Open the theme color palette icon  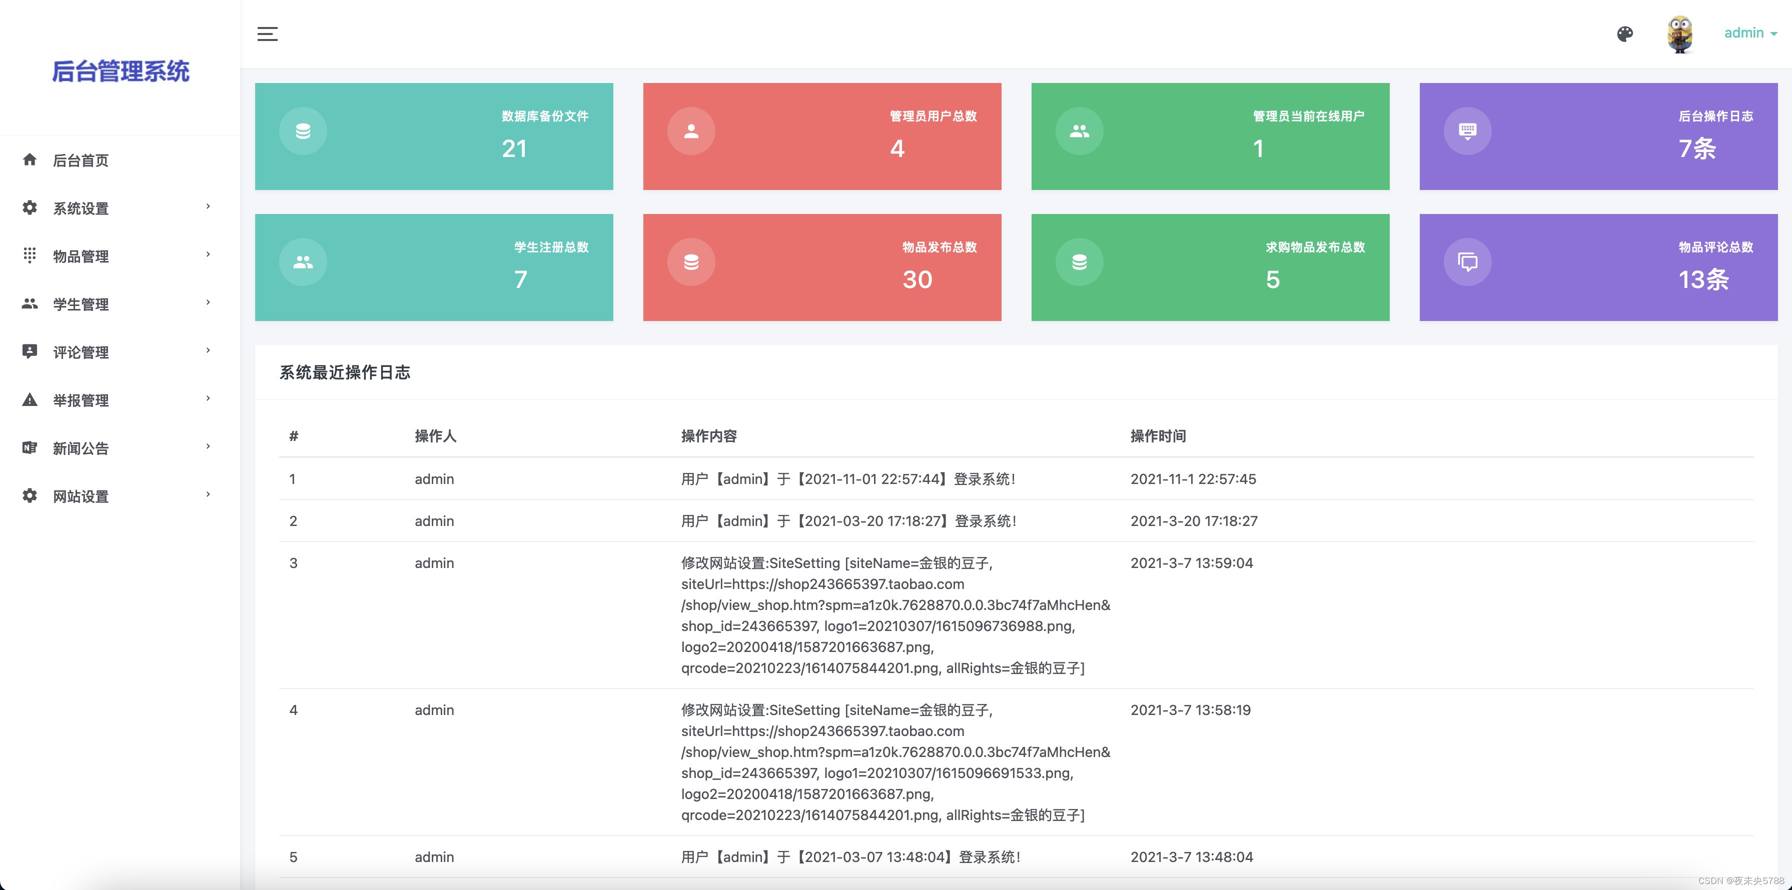pyautogui.click(x=1624, y=33)
